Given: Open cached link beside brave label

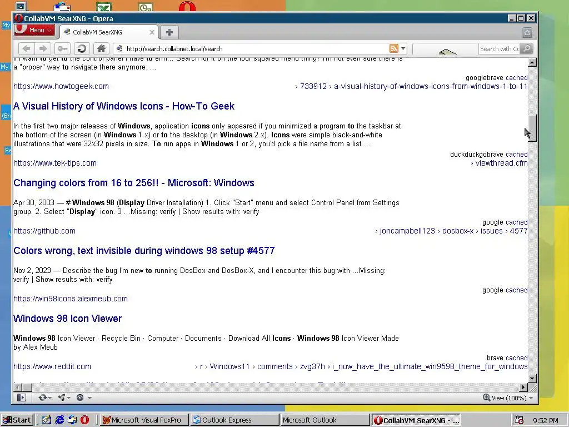Looking at the screenshot, I should 516,358.
